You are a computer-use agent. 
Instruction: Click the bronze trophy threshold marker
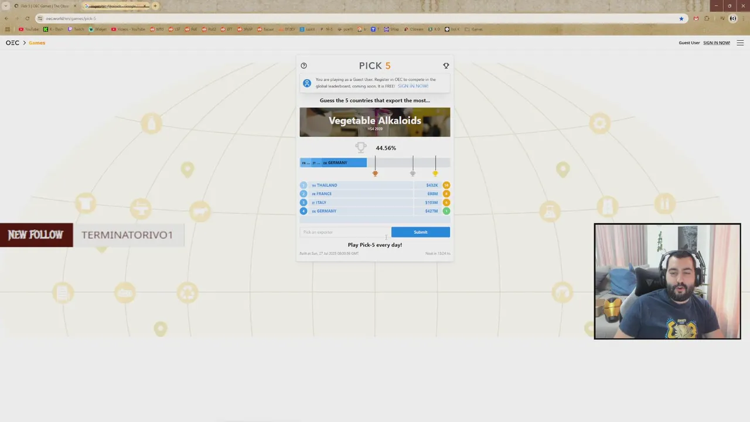click(x=375, y=173)
